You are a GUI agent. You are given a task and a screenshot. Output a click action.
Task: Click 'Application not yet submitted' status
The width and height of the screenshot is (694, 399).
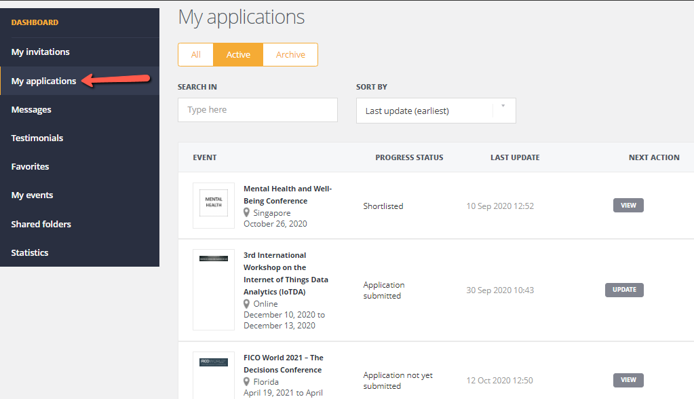(398, 381)
